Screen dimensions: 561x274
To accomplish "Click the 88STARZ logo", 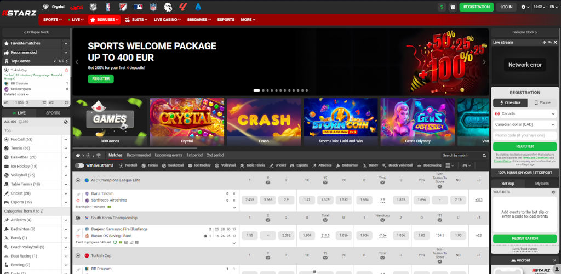I will (19, 13).
